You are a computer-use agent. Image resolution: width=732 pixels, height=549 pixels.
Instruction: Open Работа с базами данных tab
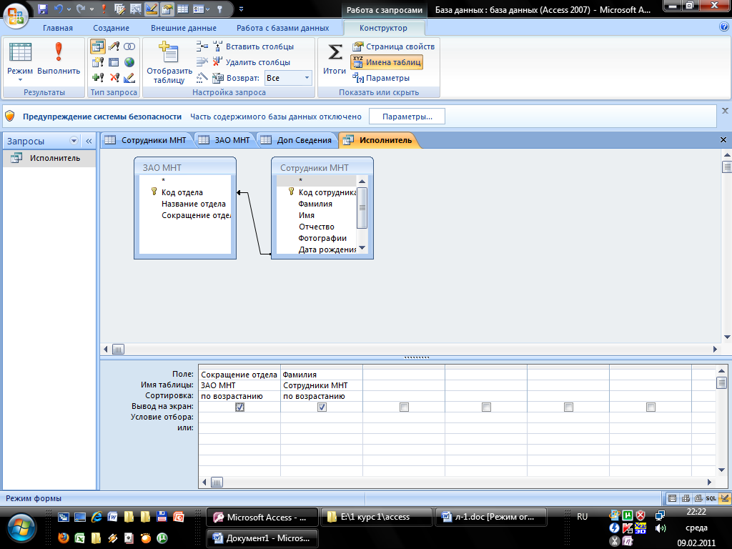(x=282, y=28)
